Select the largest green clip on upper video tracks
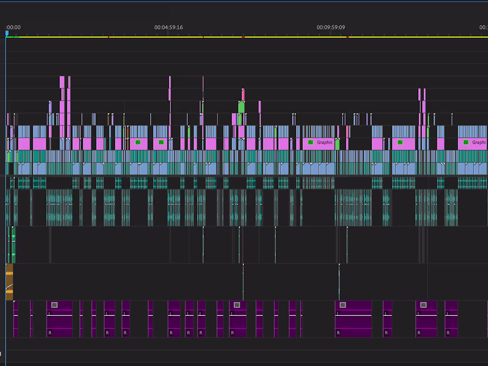 pos(241,107)
